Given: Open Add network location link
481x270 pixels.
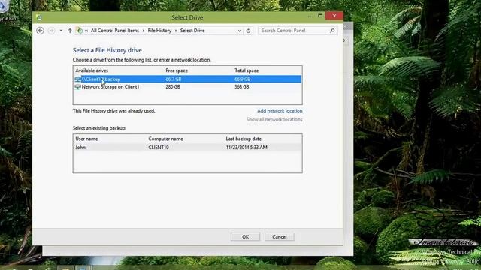Looking at the screenshot, I should coord(280,111).
